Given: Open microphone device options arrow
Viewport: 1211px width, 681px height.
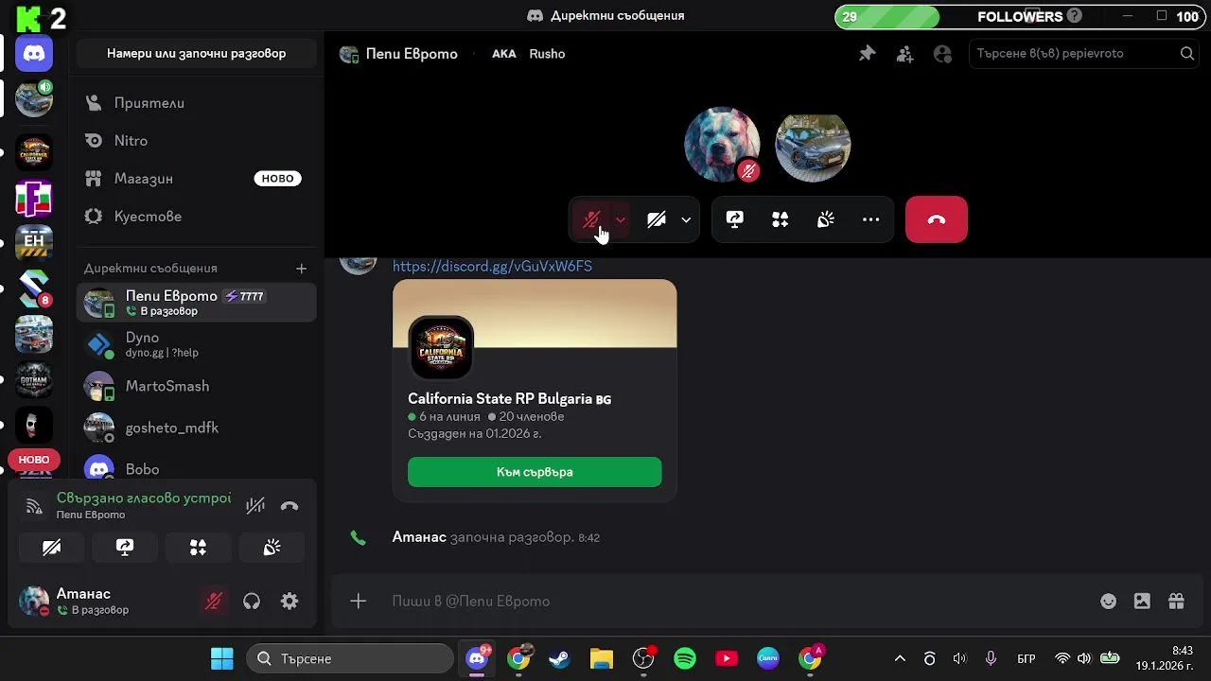Looking at the screenshot, I should [621, 219].
